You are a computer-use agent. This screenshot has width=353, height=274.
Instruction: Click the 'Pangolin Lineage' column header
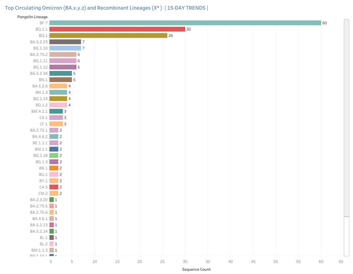pyautogui.click(x=33, y=17)
